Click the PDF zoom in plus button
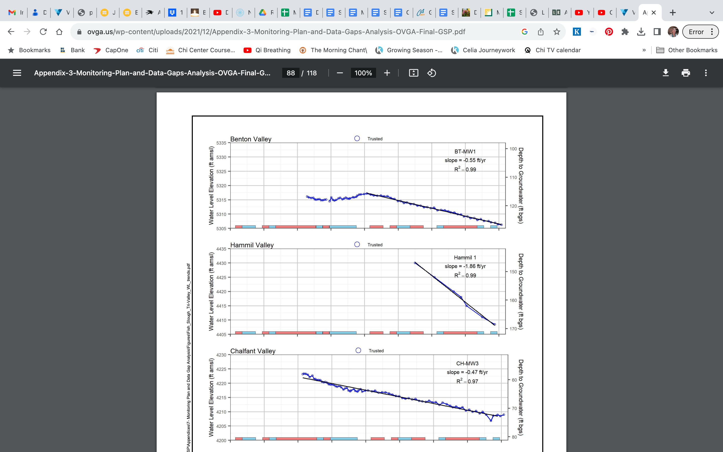Viewport: 723px width, 452px height. pyautogui.click(x=387, y=73)
